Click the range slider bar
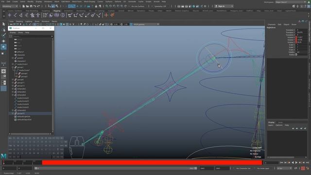 [116, 168]
